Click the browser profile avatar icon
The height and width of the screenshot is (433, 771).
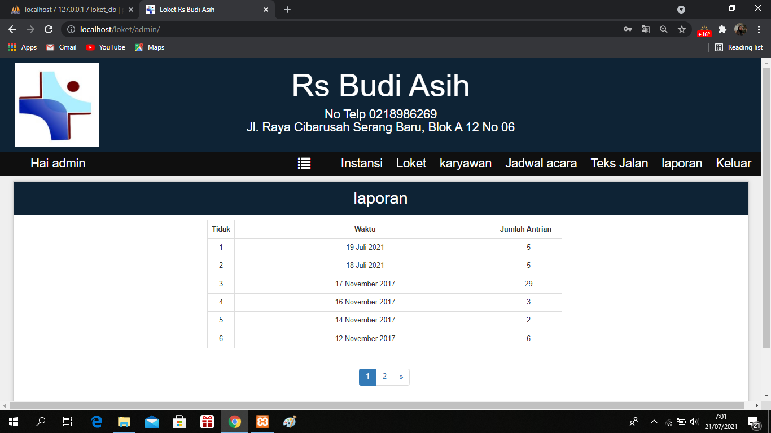click(741, 29)
